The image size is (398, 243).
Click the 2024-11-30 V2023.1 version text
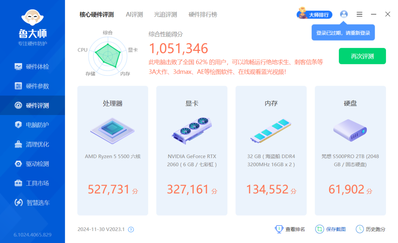pyautogui.click(x=101, y=229)
